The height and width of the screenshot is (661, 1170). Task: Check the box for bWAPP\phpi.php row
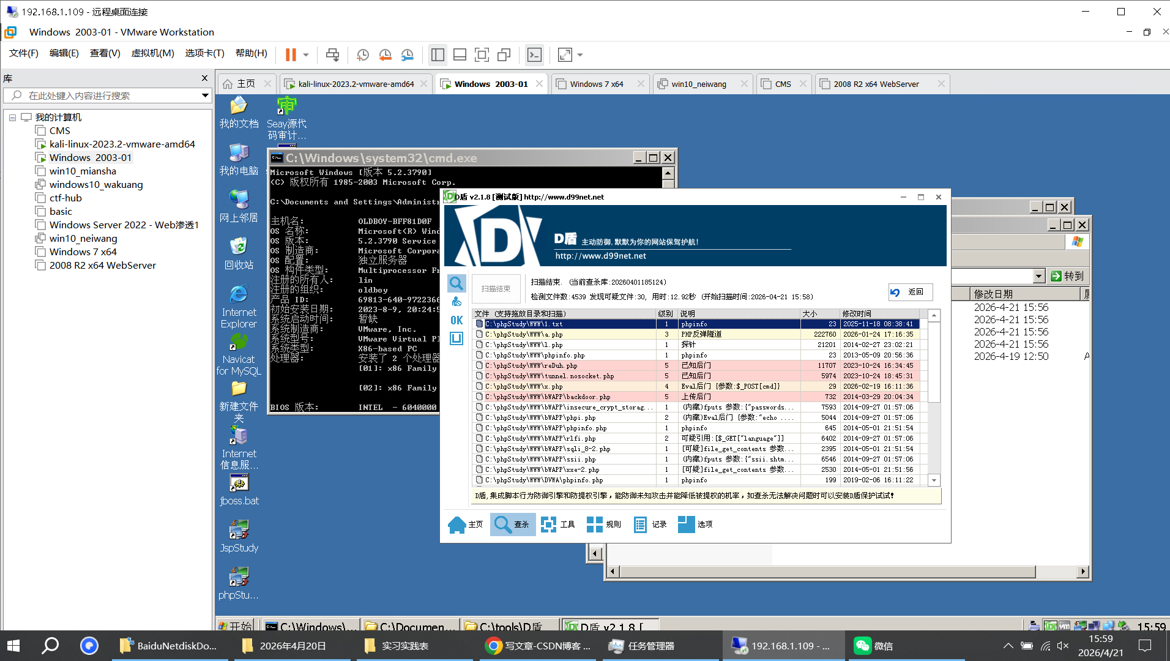click(x=480, y=417)
